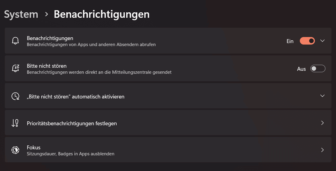The image size is (336, 171).
Task: Enable the Bitte nicht stören toggle
Action: tap(318, 69)
